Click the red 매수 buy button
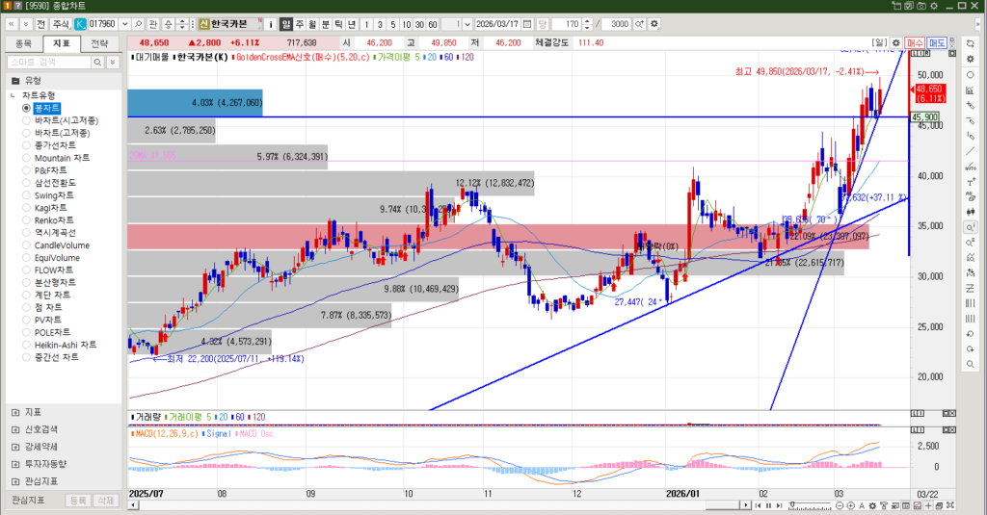987x515 pixels. coord(915,42)
